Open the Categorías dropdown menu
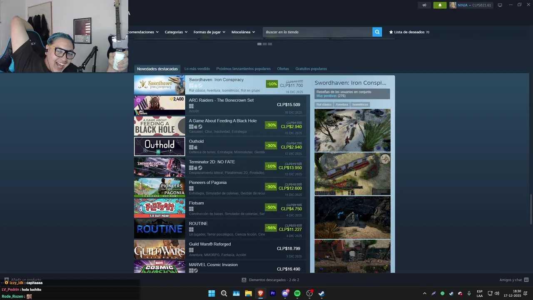This screenshot has height=300, width=533. point(176,32)
